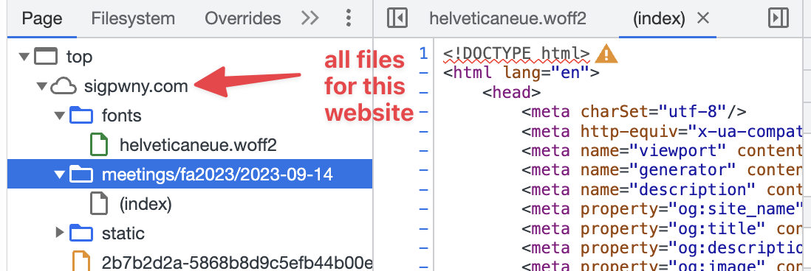The width and height of the screenshot is (811, 271).
Task: Collapse the sigpwny.com domain node
Action: point(41,86)
